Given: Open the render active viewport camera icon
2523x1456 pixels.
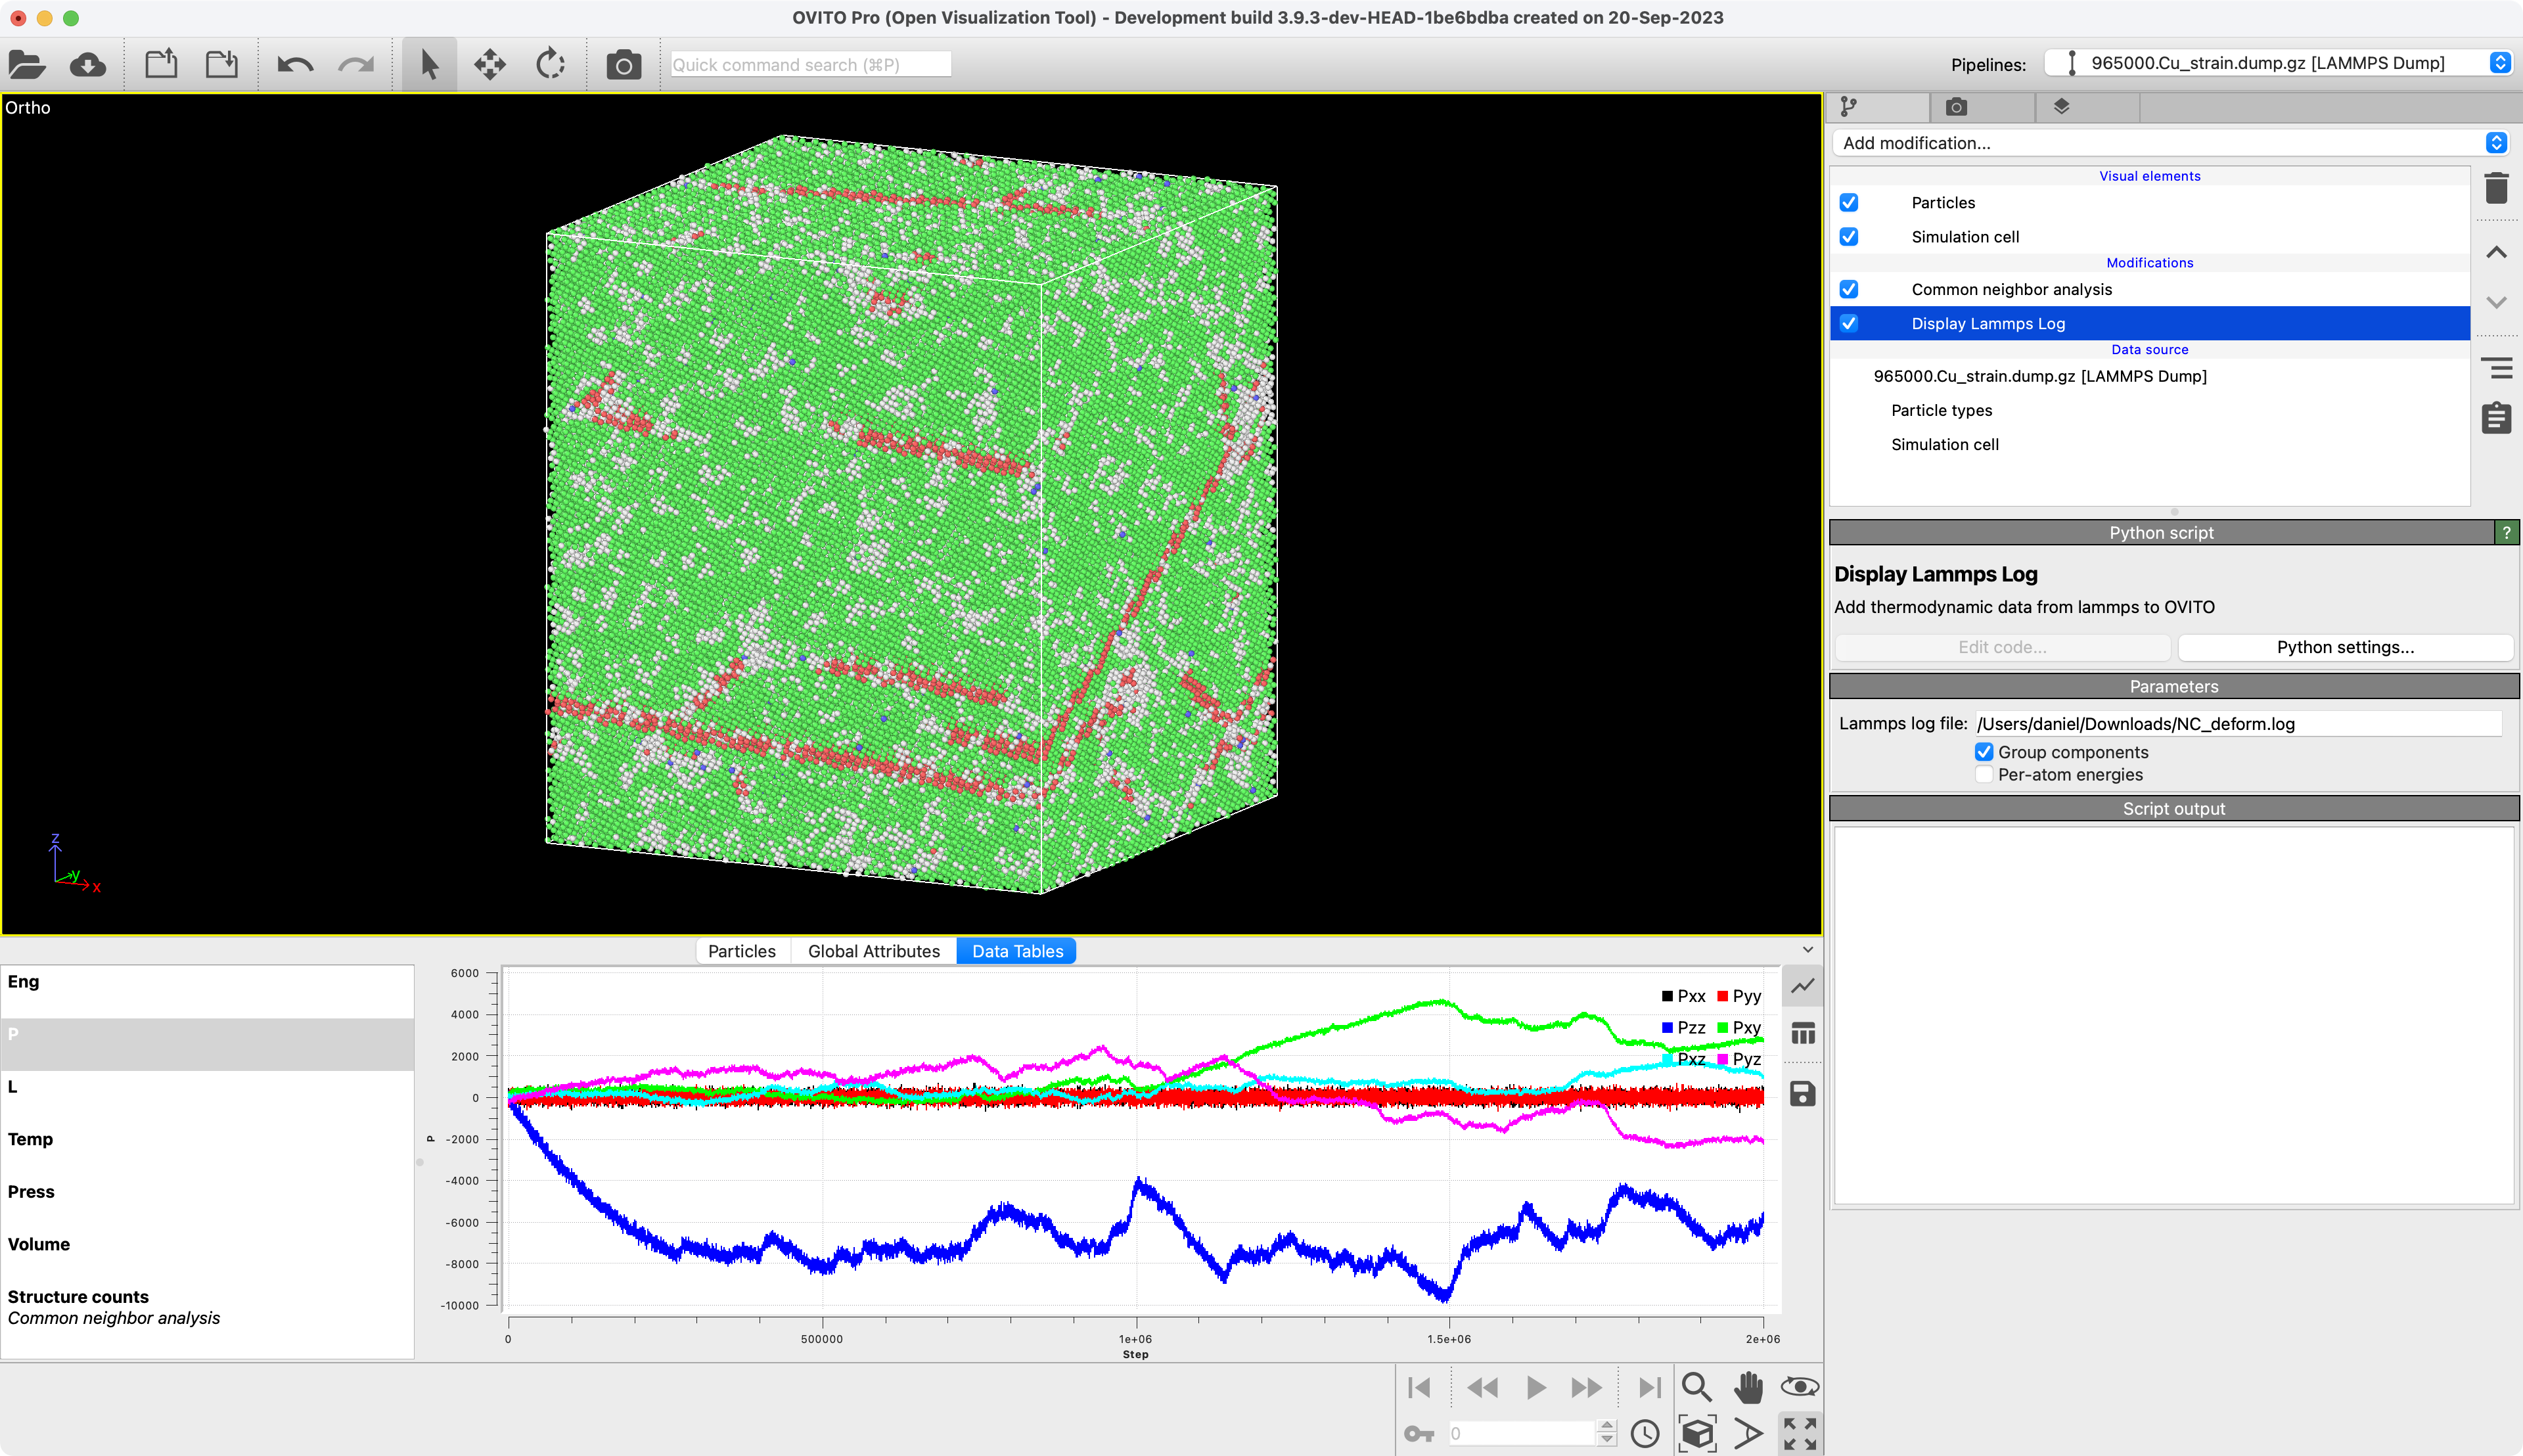Looking at the screenshot, I should [x=623, y=65].
